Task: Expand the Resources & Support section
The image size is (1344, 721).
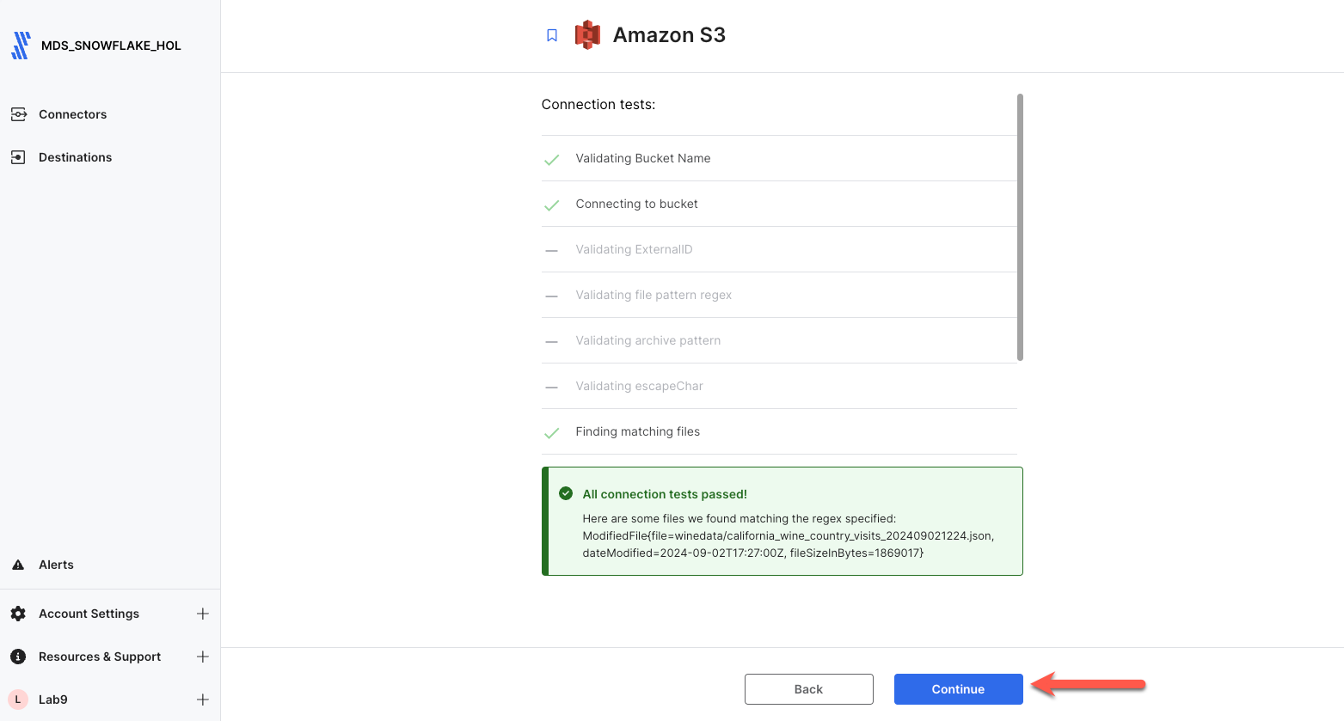Action: (203, 657)
